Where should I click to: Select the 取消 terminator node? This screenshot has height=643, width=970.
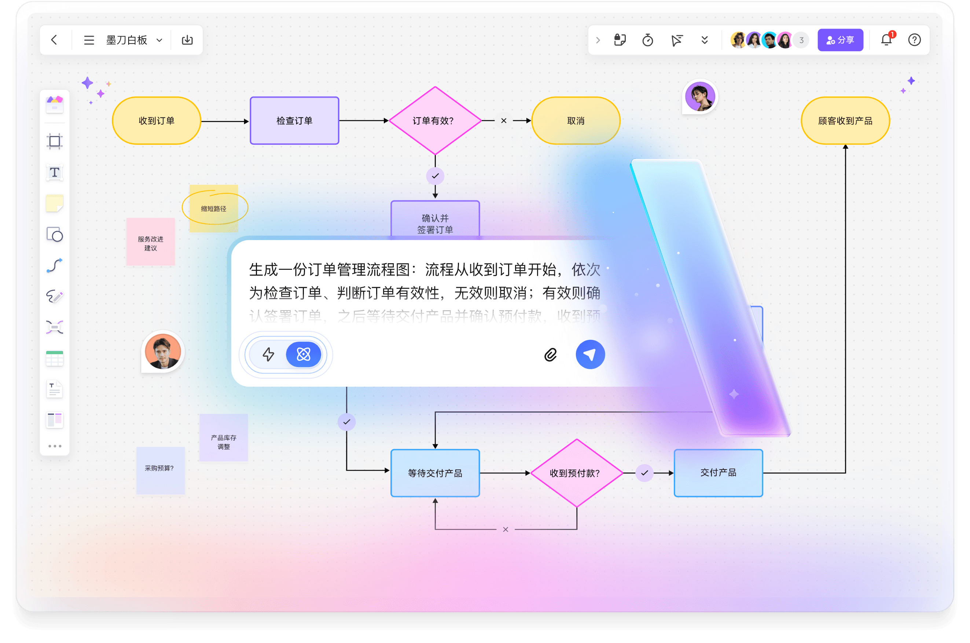(x=576, y=121)
